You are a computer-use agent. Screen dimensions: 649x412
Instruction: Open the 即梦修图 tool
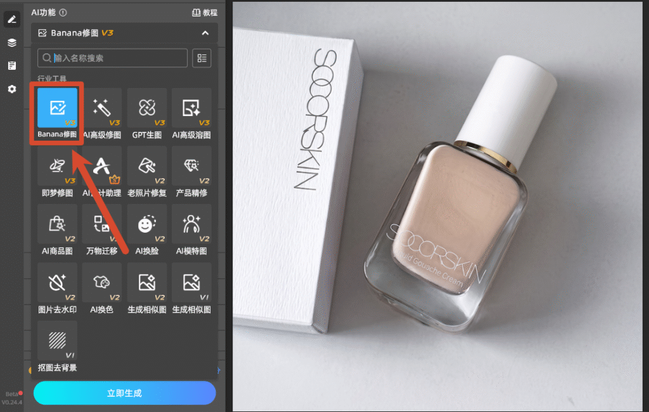coord(57,171)
